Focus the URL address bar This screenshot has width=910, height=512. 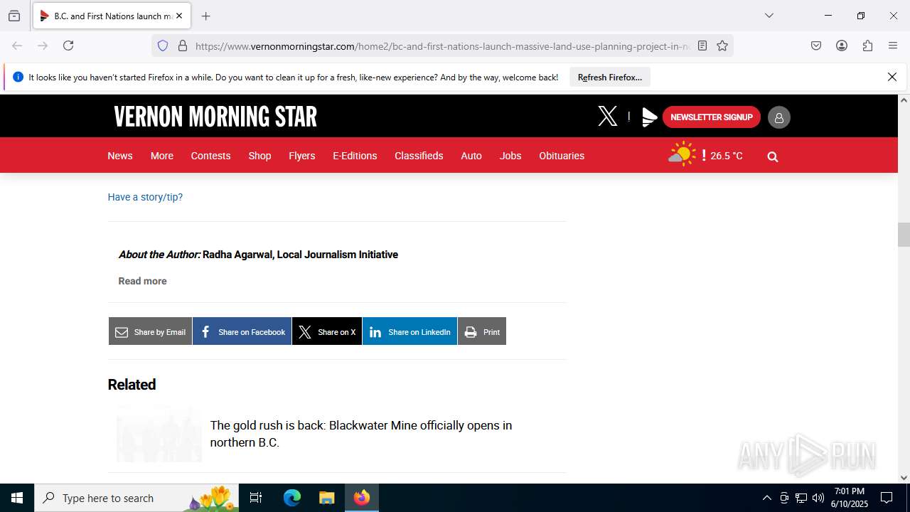coord(441,46)
